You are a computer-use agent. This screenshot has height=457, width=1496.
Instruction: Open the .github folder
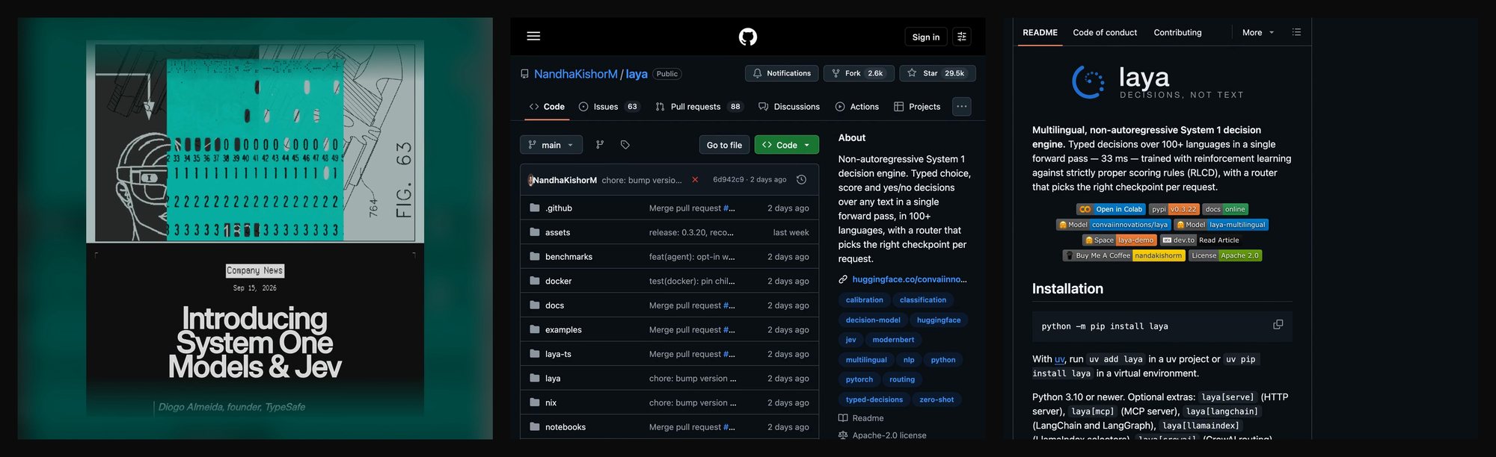[559, 208]
